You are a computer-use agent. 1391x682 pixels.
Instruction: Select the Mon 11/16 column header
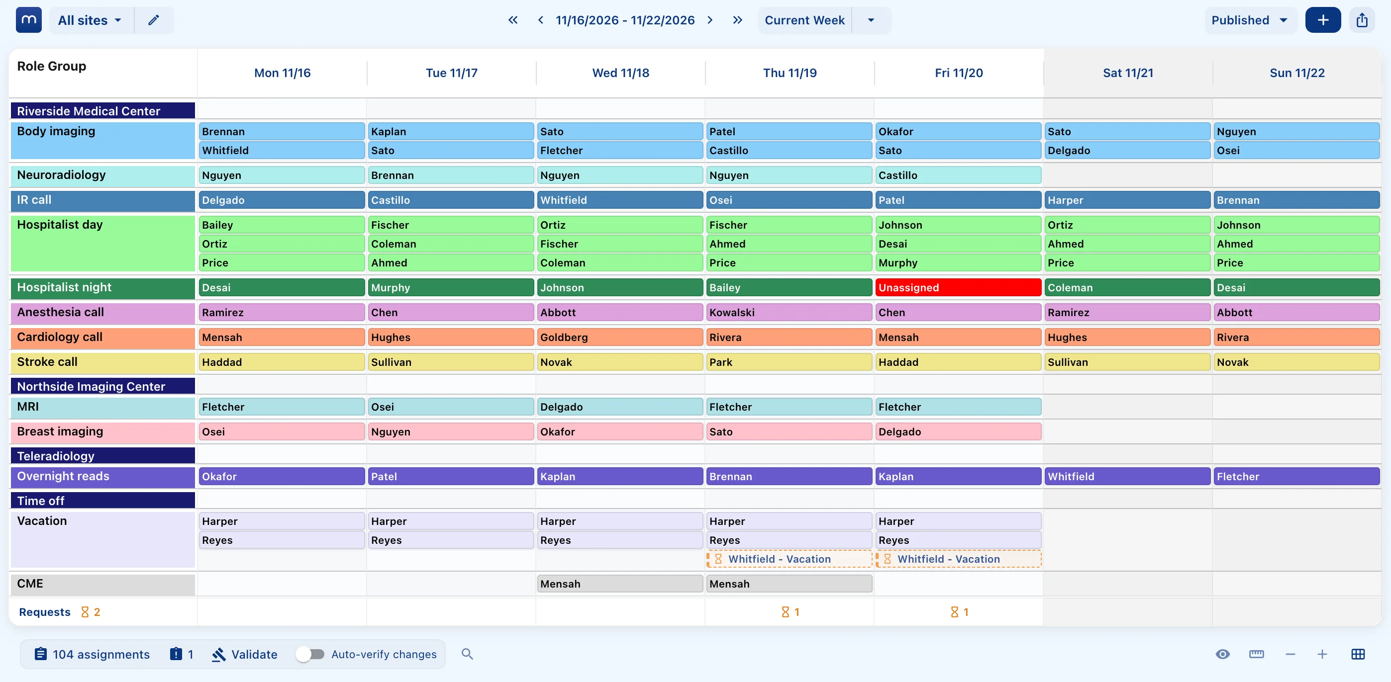coord(283,73)
